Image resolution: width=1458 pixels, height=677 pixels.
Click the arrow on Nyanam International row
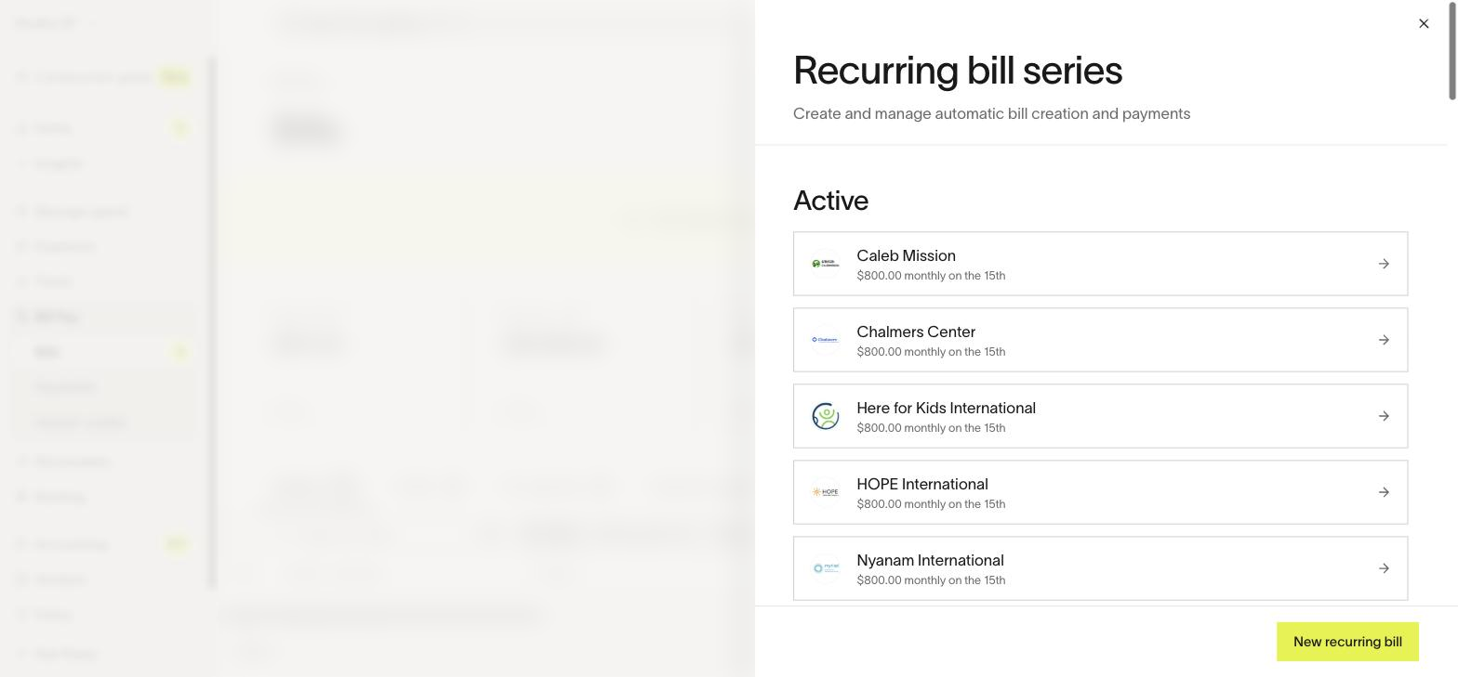1384,568
